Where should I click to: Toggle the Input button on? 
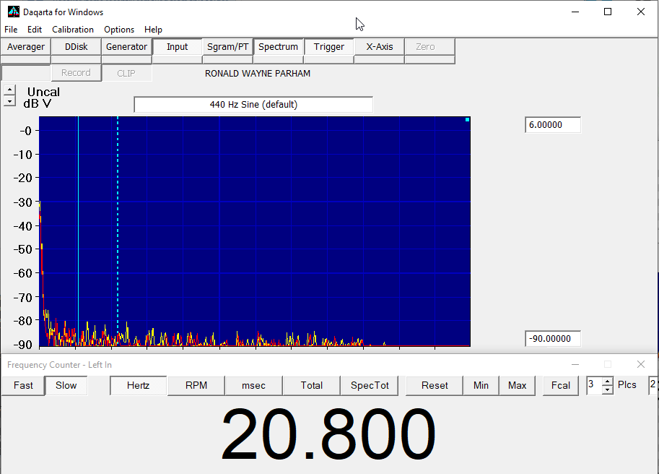pyautogui.click(x=177, y=47)
